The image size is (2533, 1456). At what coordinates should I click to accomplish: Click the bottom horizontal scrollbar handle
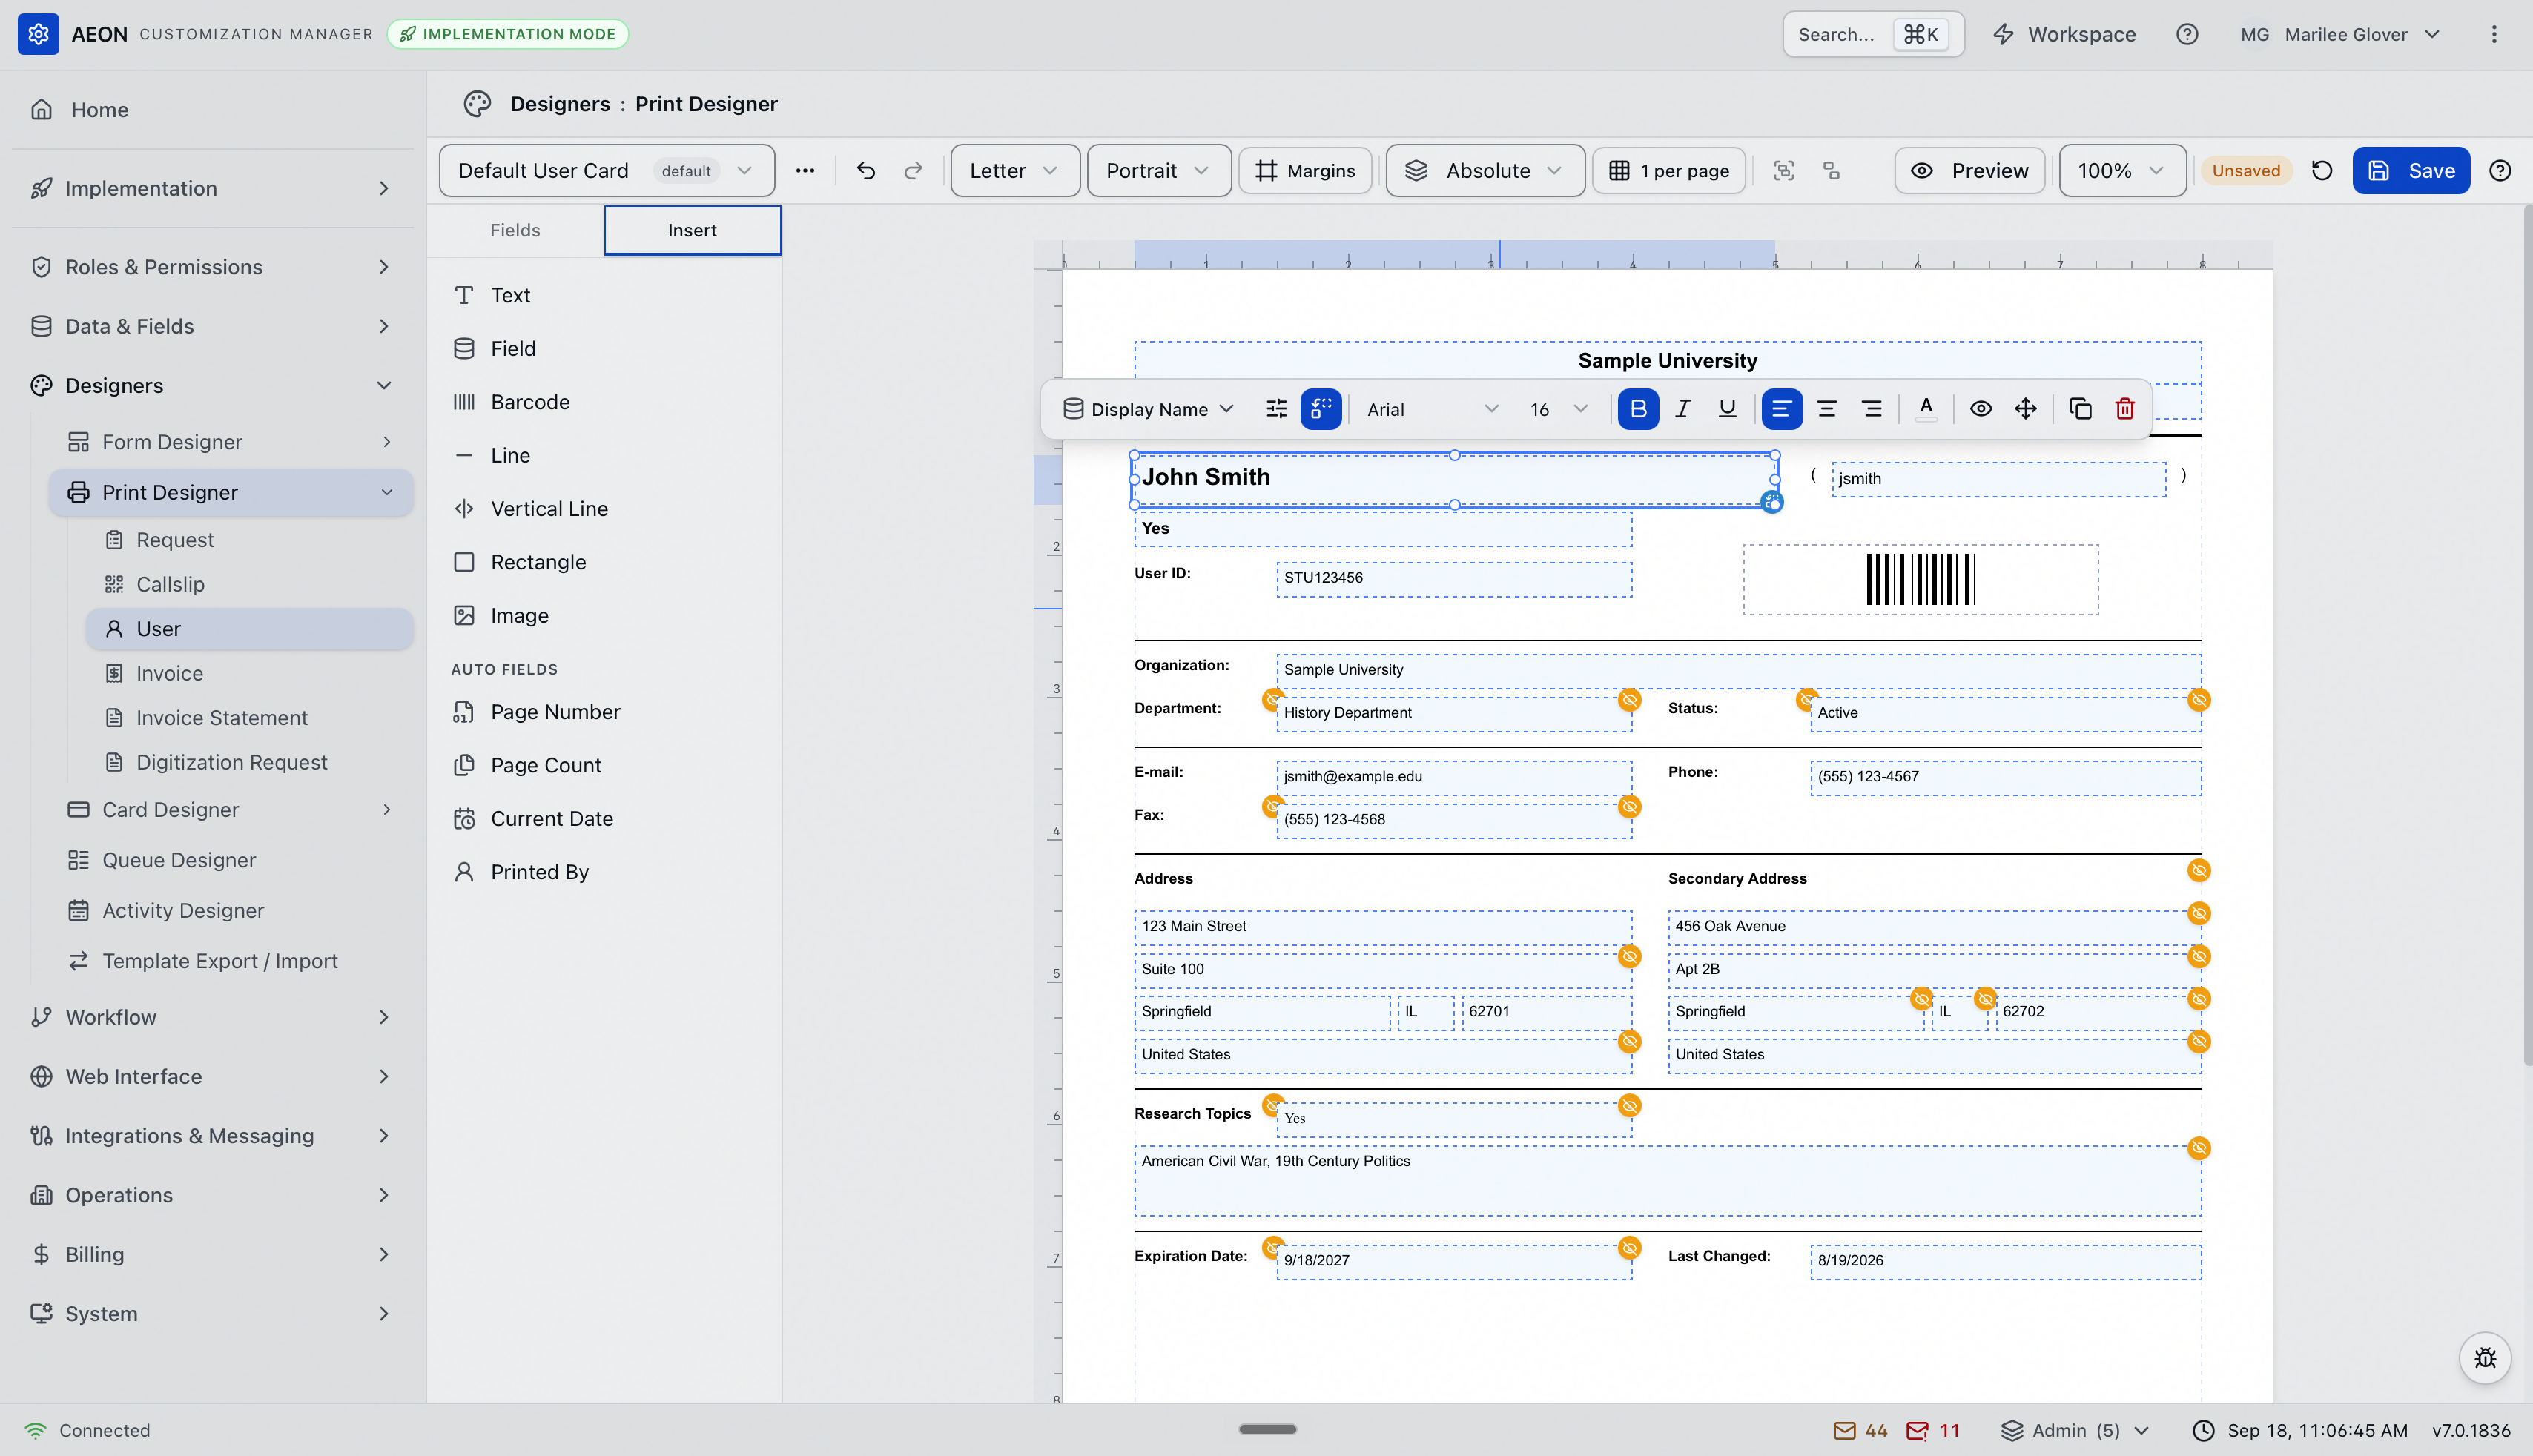click(x=1267, y=1430)
